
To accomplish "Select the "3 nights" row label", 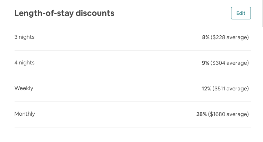I will 24,37.
